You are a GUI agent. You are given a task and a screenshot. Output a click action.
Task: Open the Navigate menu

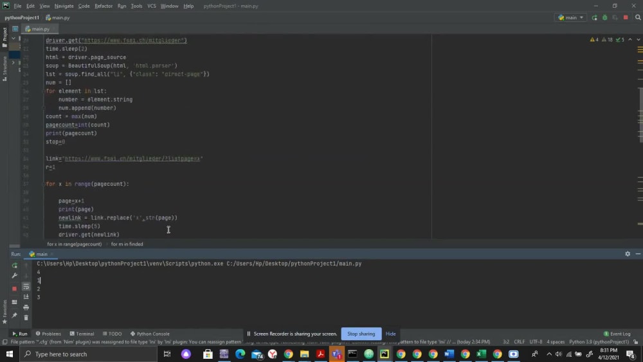click(x=64, y=6)
